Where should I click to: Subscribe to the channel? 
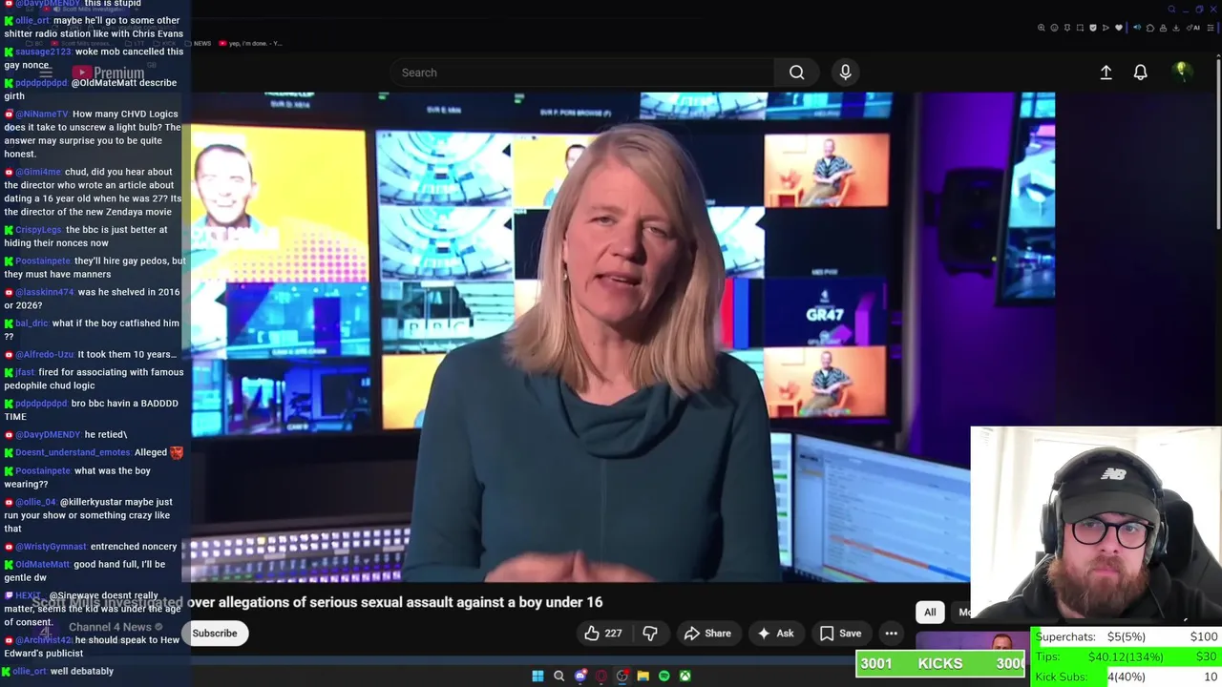[215, 634]
